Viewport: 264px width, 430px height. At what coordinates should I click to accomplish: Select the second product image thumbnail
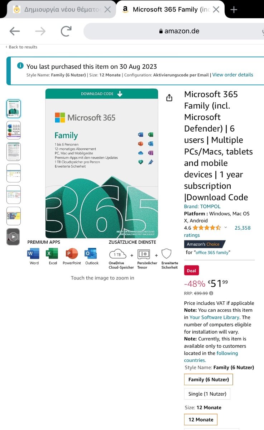pyautogui.click(x=14, y=130)
